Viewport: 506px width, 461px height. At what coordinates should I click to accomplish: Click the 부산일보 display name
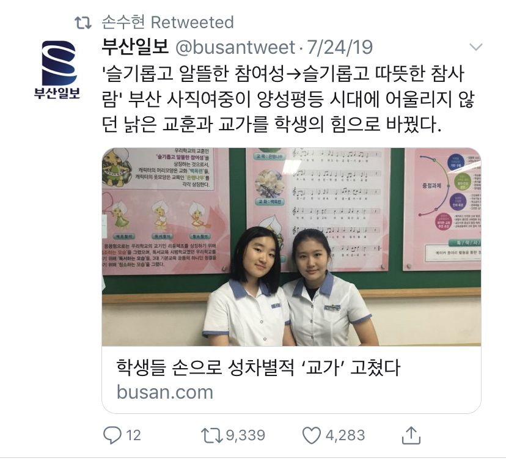click(x=135, y=47)
